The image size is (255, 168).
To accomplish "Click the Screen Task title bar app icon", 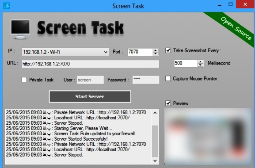I will coord(7,6).
